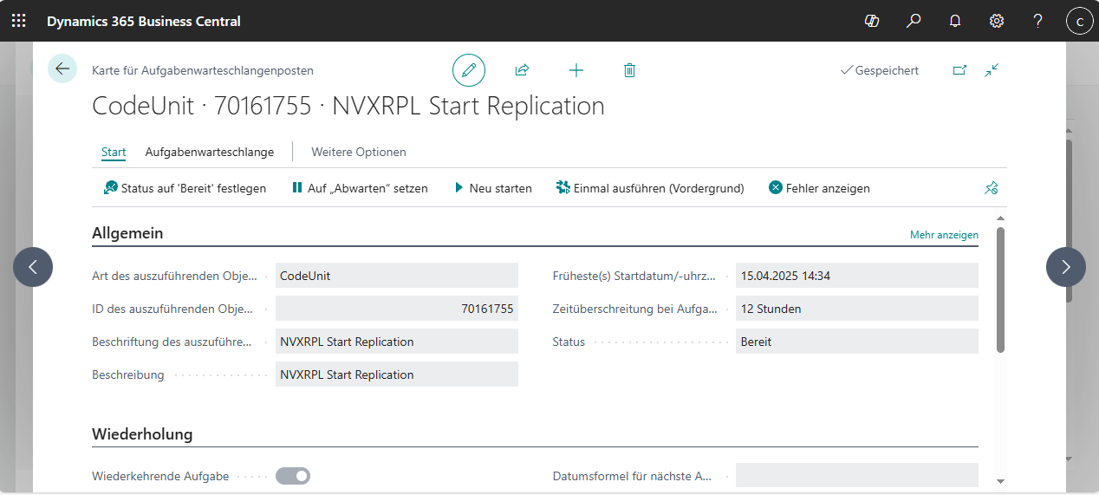1099x495 pixels.
Task: Click the plus icon to create new
Action: coord(576,70)
